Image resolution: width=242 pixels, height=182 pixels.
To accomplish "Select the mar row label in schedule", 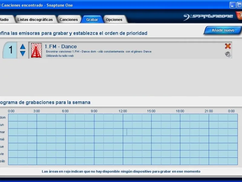I will coord(2,132).
